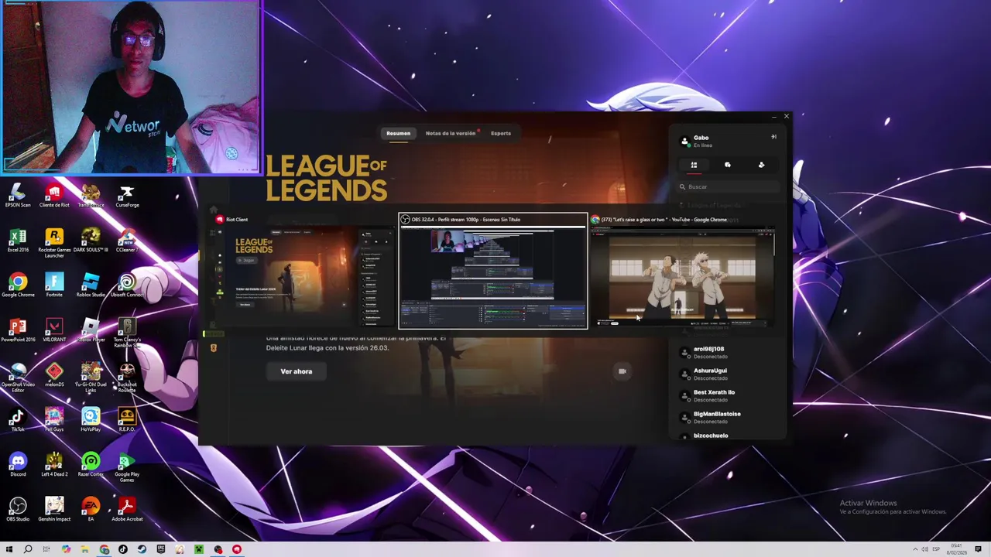Open Fortnite desktop shortcut
The width and height of the screenshot is (991, 557).
click(54, 285)
